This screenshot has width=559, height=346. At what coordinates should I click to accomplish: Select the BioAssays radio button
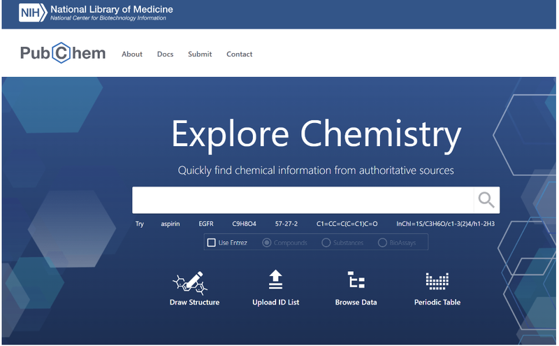382,243
